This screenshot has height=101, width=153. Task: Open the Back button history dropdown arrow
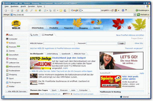[x=9, y=10]
